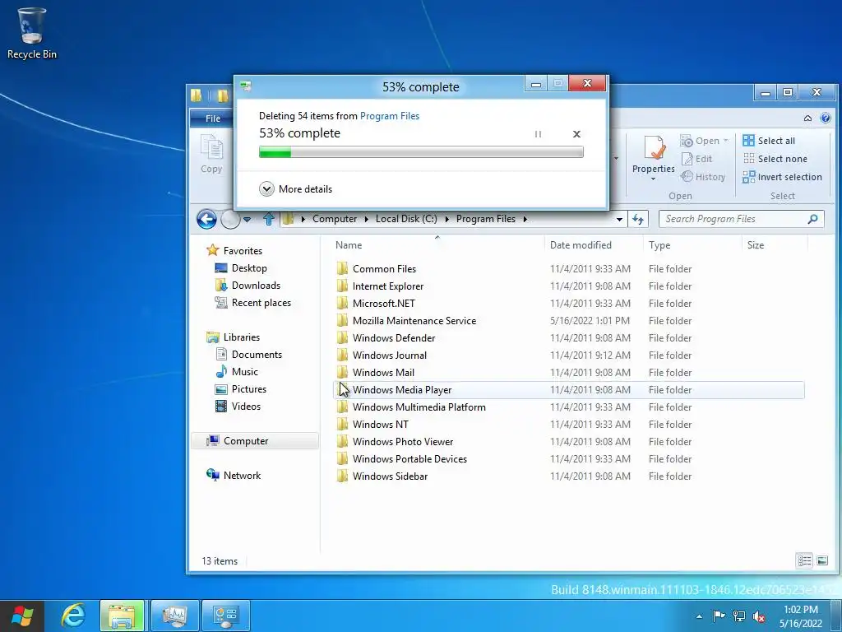This screenshot has width=842, height=632.
Task: Open Desktop in Favorites
Action: tap(241, 267)
